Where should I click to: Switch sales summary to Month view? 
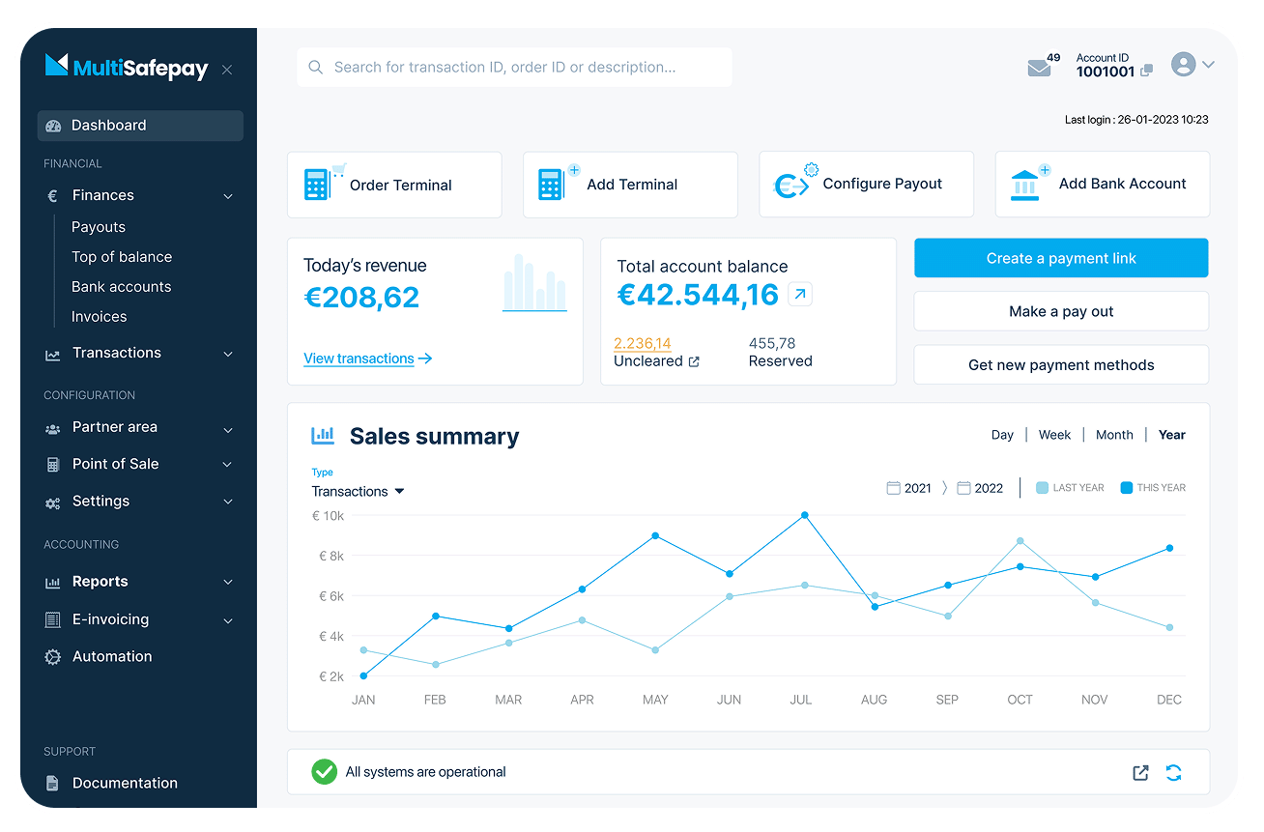1114,435
